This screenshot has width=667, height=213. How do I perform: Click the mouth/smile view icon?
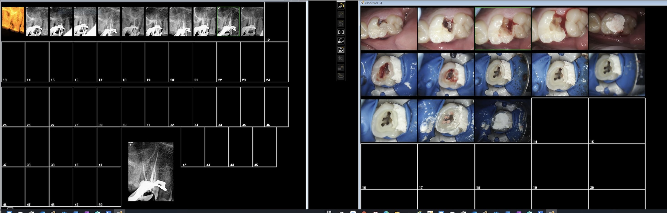coord(341,76)
